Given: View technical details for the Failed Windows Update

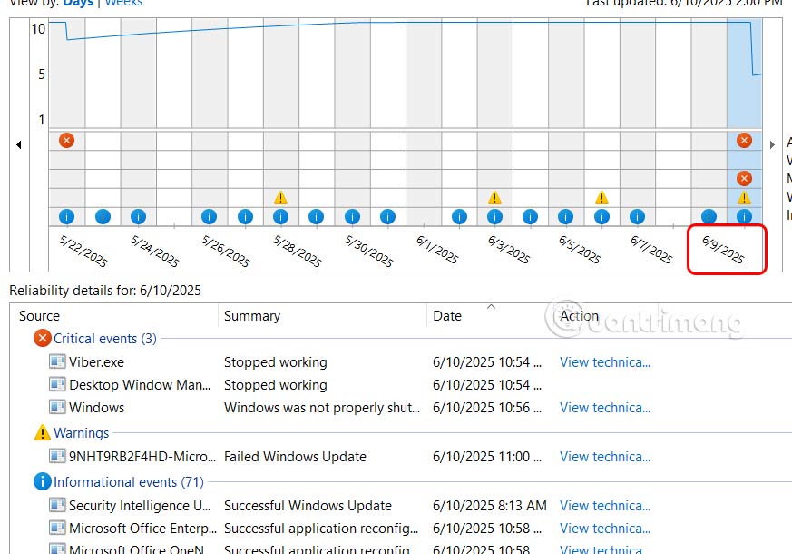Looking at the screenshot, I should pos(604,457).
